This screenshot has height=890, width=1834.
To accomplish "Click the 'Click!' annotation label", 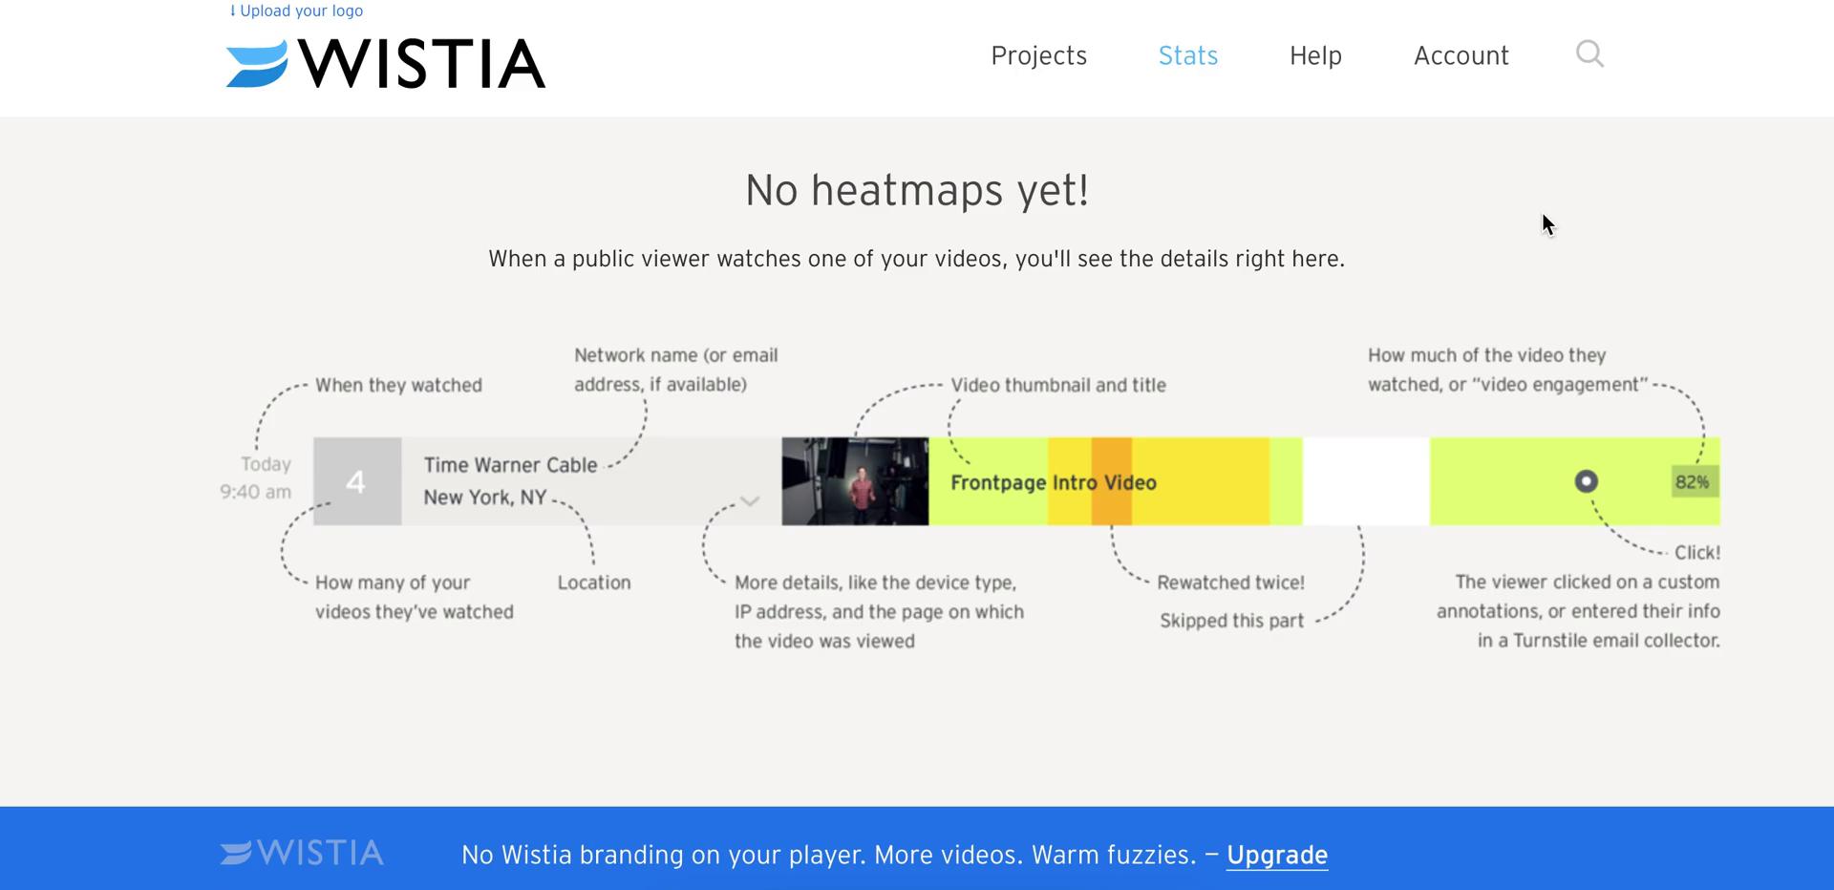I will (x=1697, y=553).
